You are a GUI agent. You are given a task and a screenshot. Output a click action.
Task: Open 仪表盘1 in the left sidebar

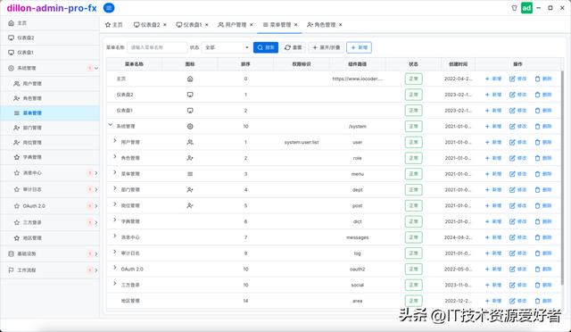[50, 53]
